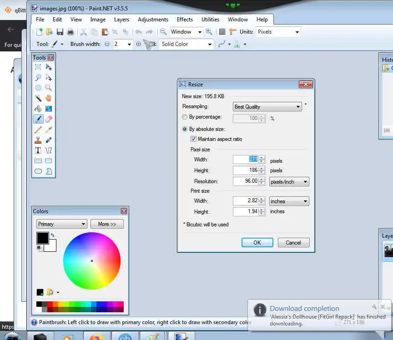Select the Recolor tool

[49, 140]
